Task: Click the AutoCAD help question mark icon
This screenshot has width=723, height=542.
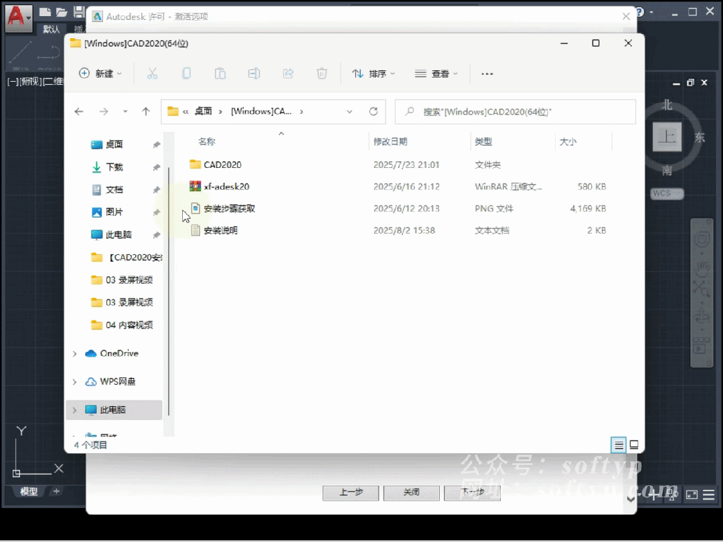Action: click(x=639, y=12)
